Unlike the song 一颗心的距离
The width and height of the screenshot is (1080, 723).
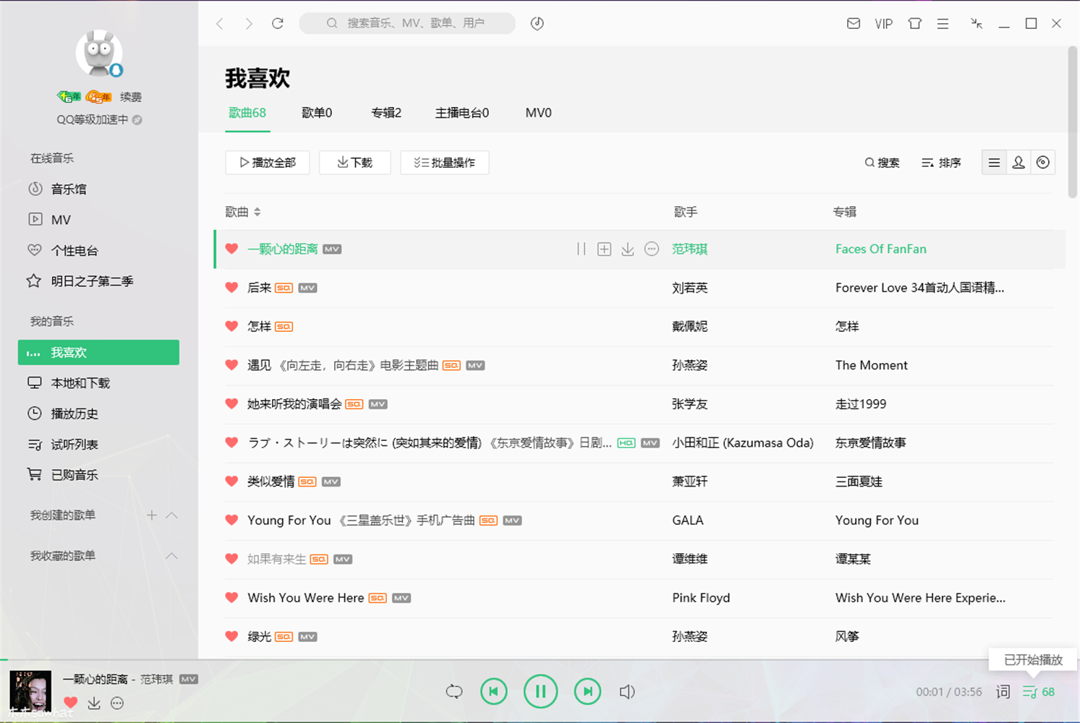tap(231, 249)
